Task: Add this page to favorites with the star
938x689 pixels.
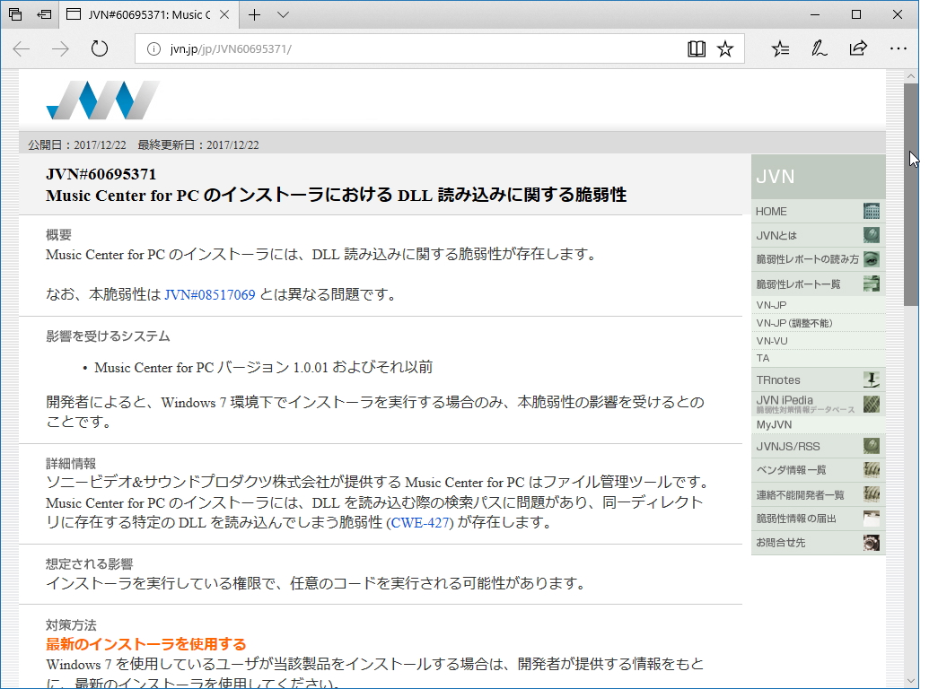Action: coord(726,48)
